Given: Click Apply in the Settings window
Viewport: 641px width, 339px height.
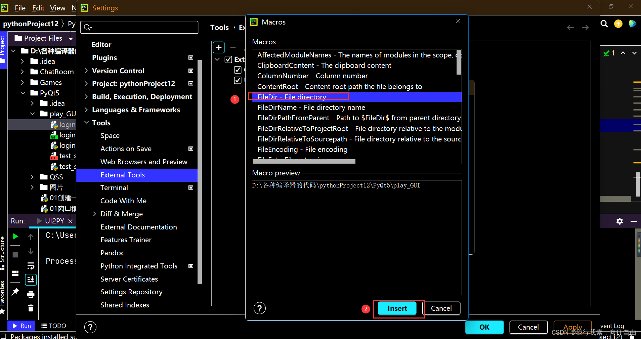Looking at the screenshot, I should click(x=572, y=327).
